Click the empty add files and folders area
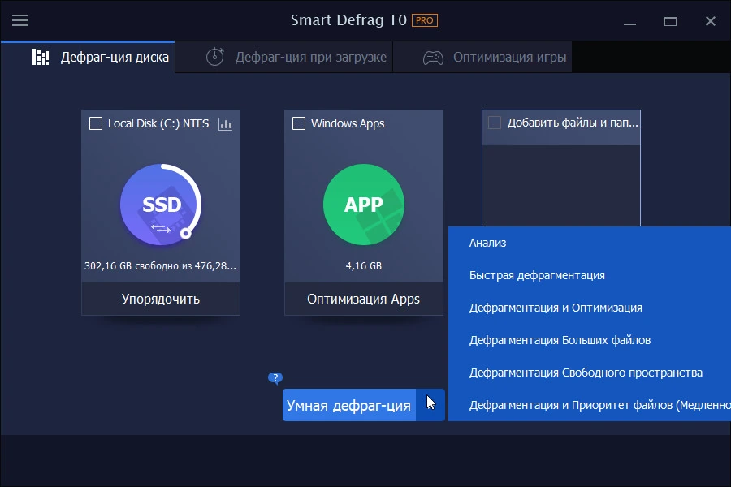Viewport: 731px width, 487px height. pyautogui.click(x=561, y=186)
